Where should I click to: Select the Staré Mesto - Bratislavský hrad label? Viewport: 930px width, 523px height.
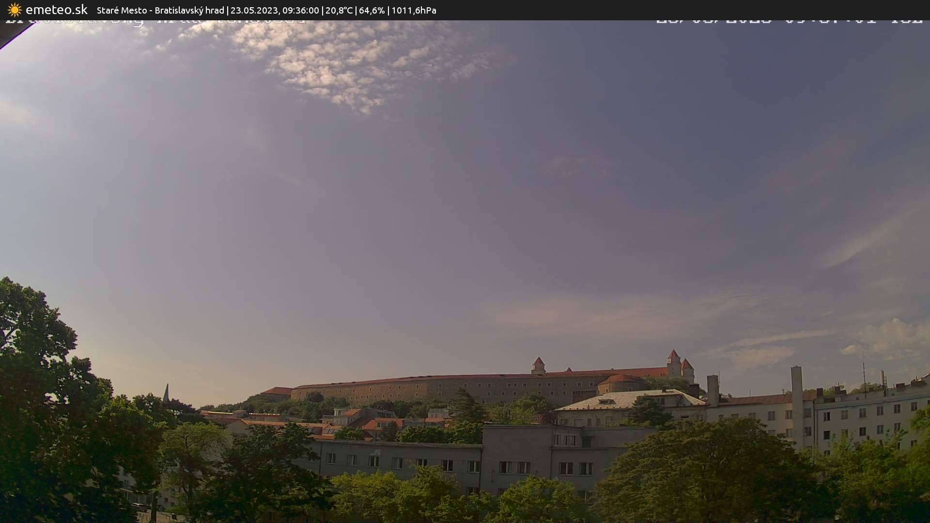click(160, 10)
